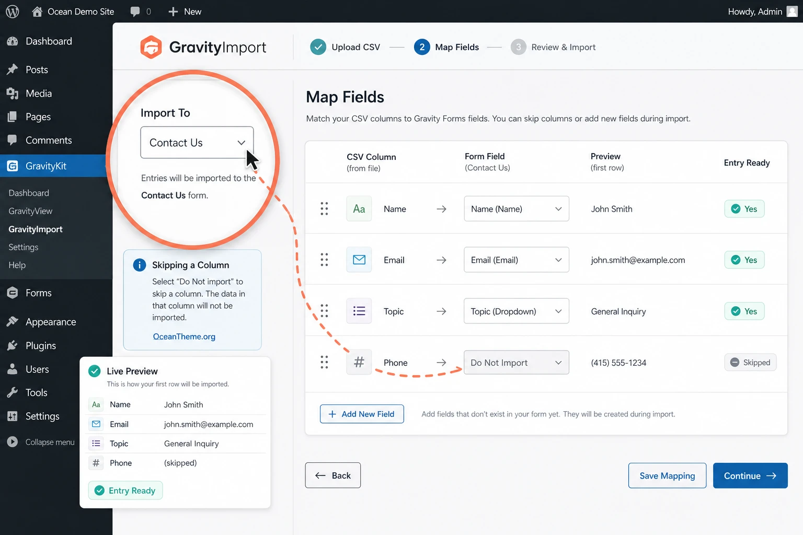Image resolution: width=803 pixels, height=535 pixels.
Task: Click the Back button
Action: point(333,475)
